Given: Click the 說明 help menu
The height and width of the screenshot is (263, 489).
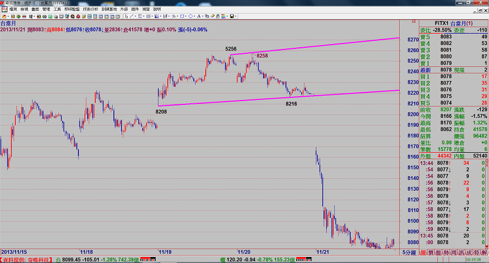Looking at the screenshot, I should pos(157,10).
